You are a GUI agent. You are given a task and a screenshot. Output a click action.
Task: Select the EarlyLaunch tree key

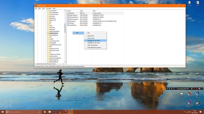(53, 20)
